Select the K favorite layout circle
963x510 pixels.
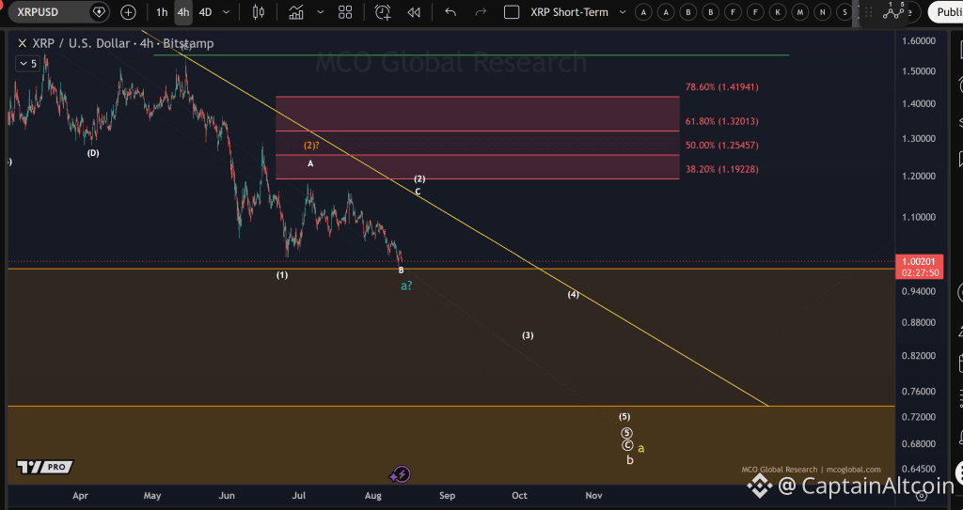coord(778,12)
